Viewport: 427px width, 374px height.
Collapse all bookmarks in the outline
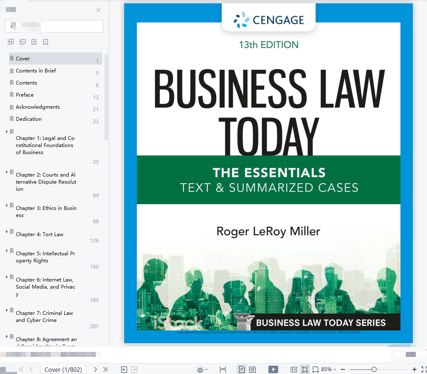pyautogui.click(x=22, y=42)
